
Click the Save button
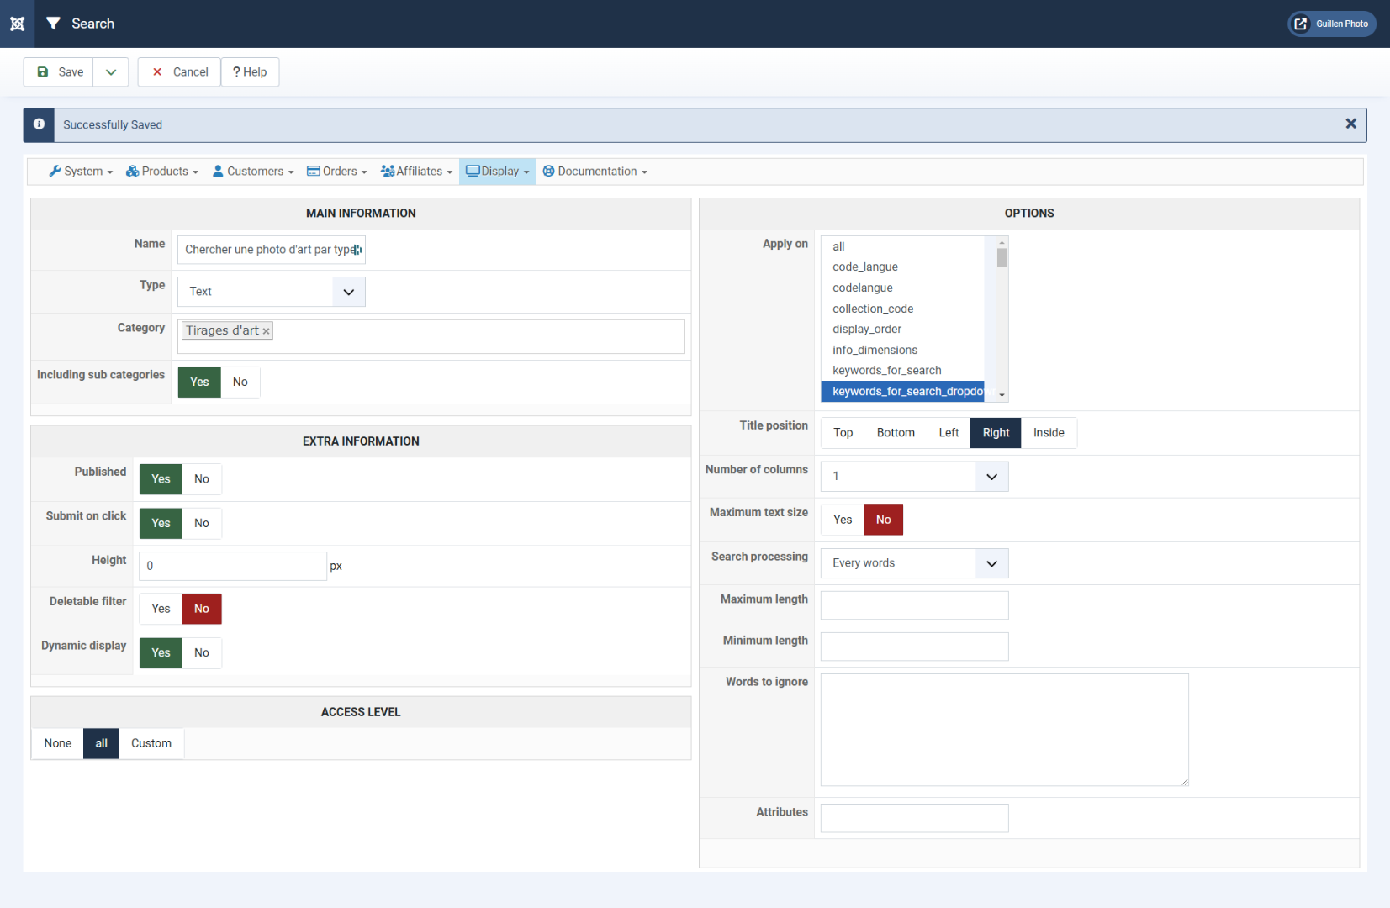pos(59,72)
